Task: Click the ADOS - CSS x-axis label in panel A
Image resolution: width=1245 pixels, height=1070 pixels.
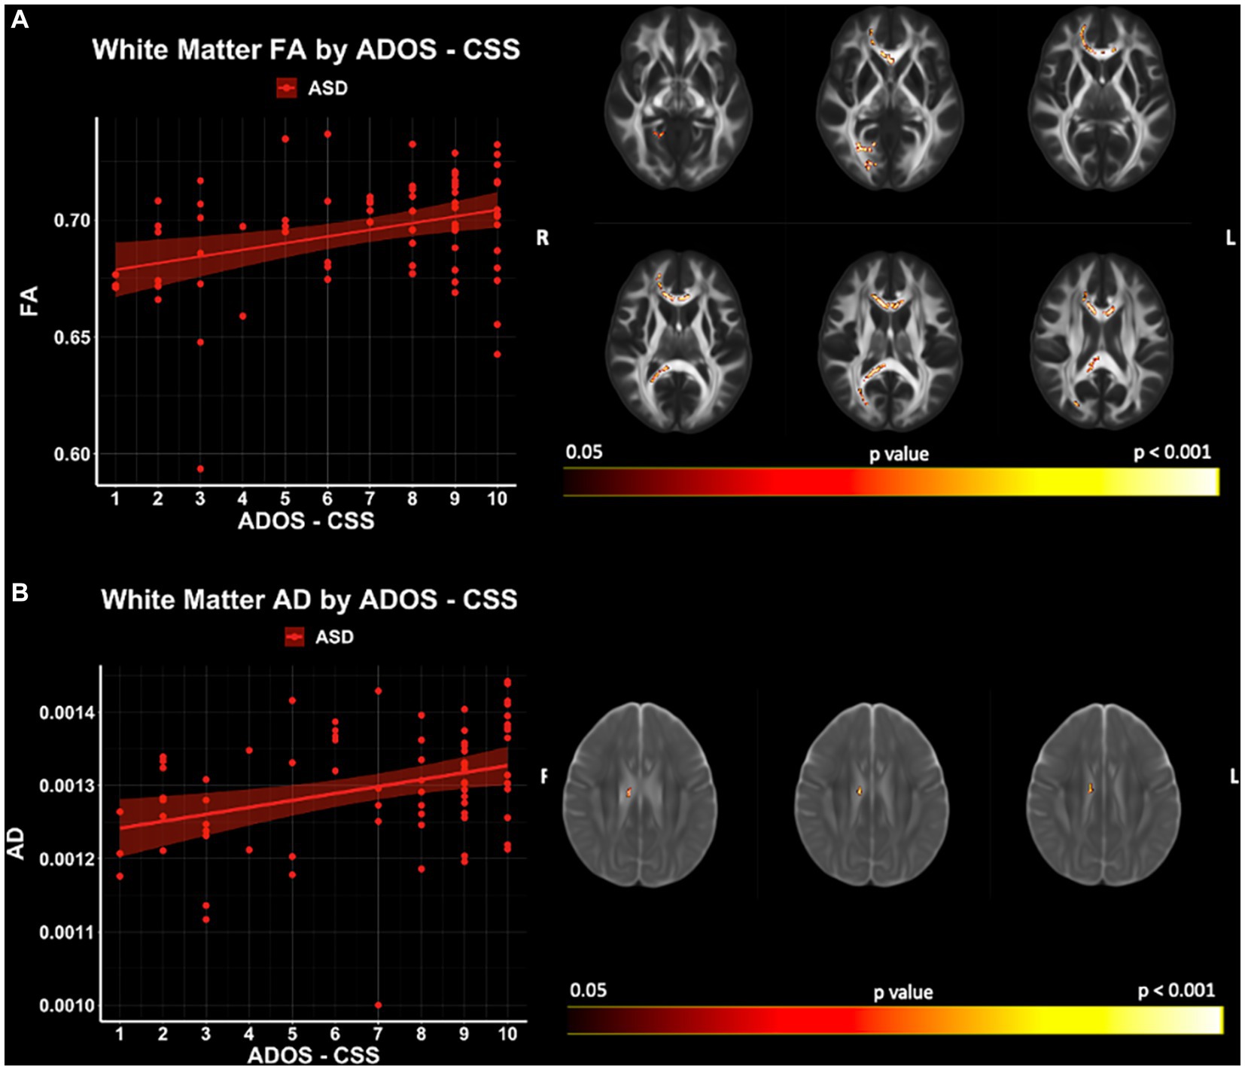Action: click(x=306, y=521)
